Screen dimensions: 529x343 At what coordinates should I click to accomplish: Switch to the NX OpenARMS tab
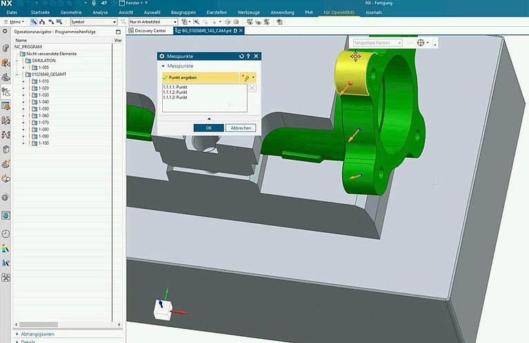tap(339, 12)
